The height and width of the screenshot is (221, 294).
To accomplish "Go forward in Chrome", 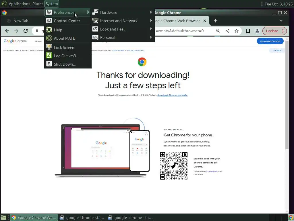I will click(x=16, y=31).
